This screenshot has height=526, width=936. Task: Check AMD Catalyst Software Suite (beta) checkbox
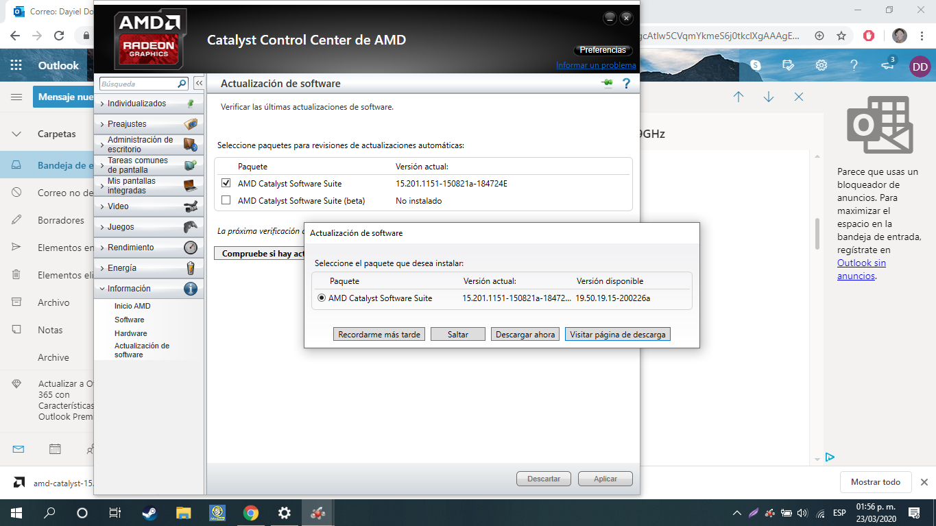point(226,200)
